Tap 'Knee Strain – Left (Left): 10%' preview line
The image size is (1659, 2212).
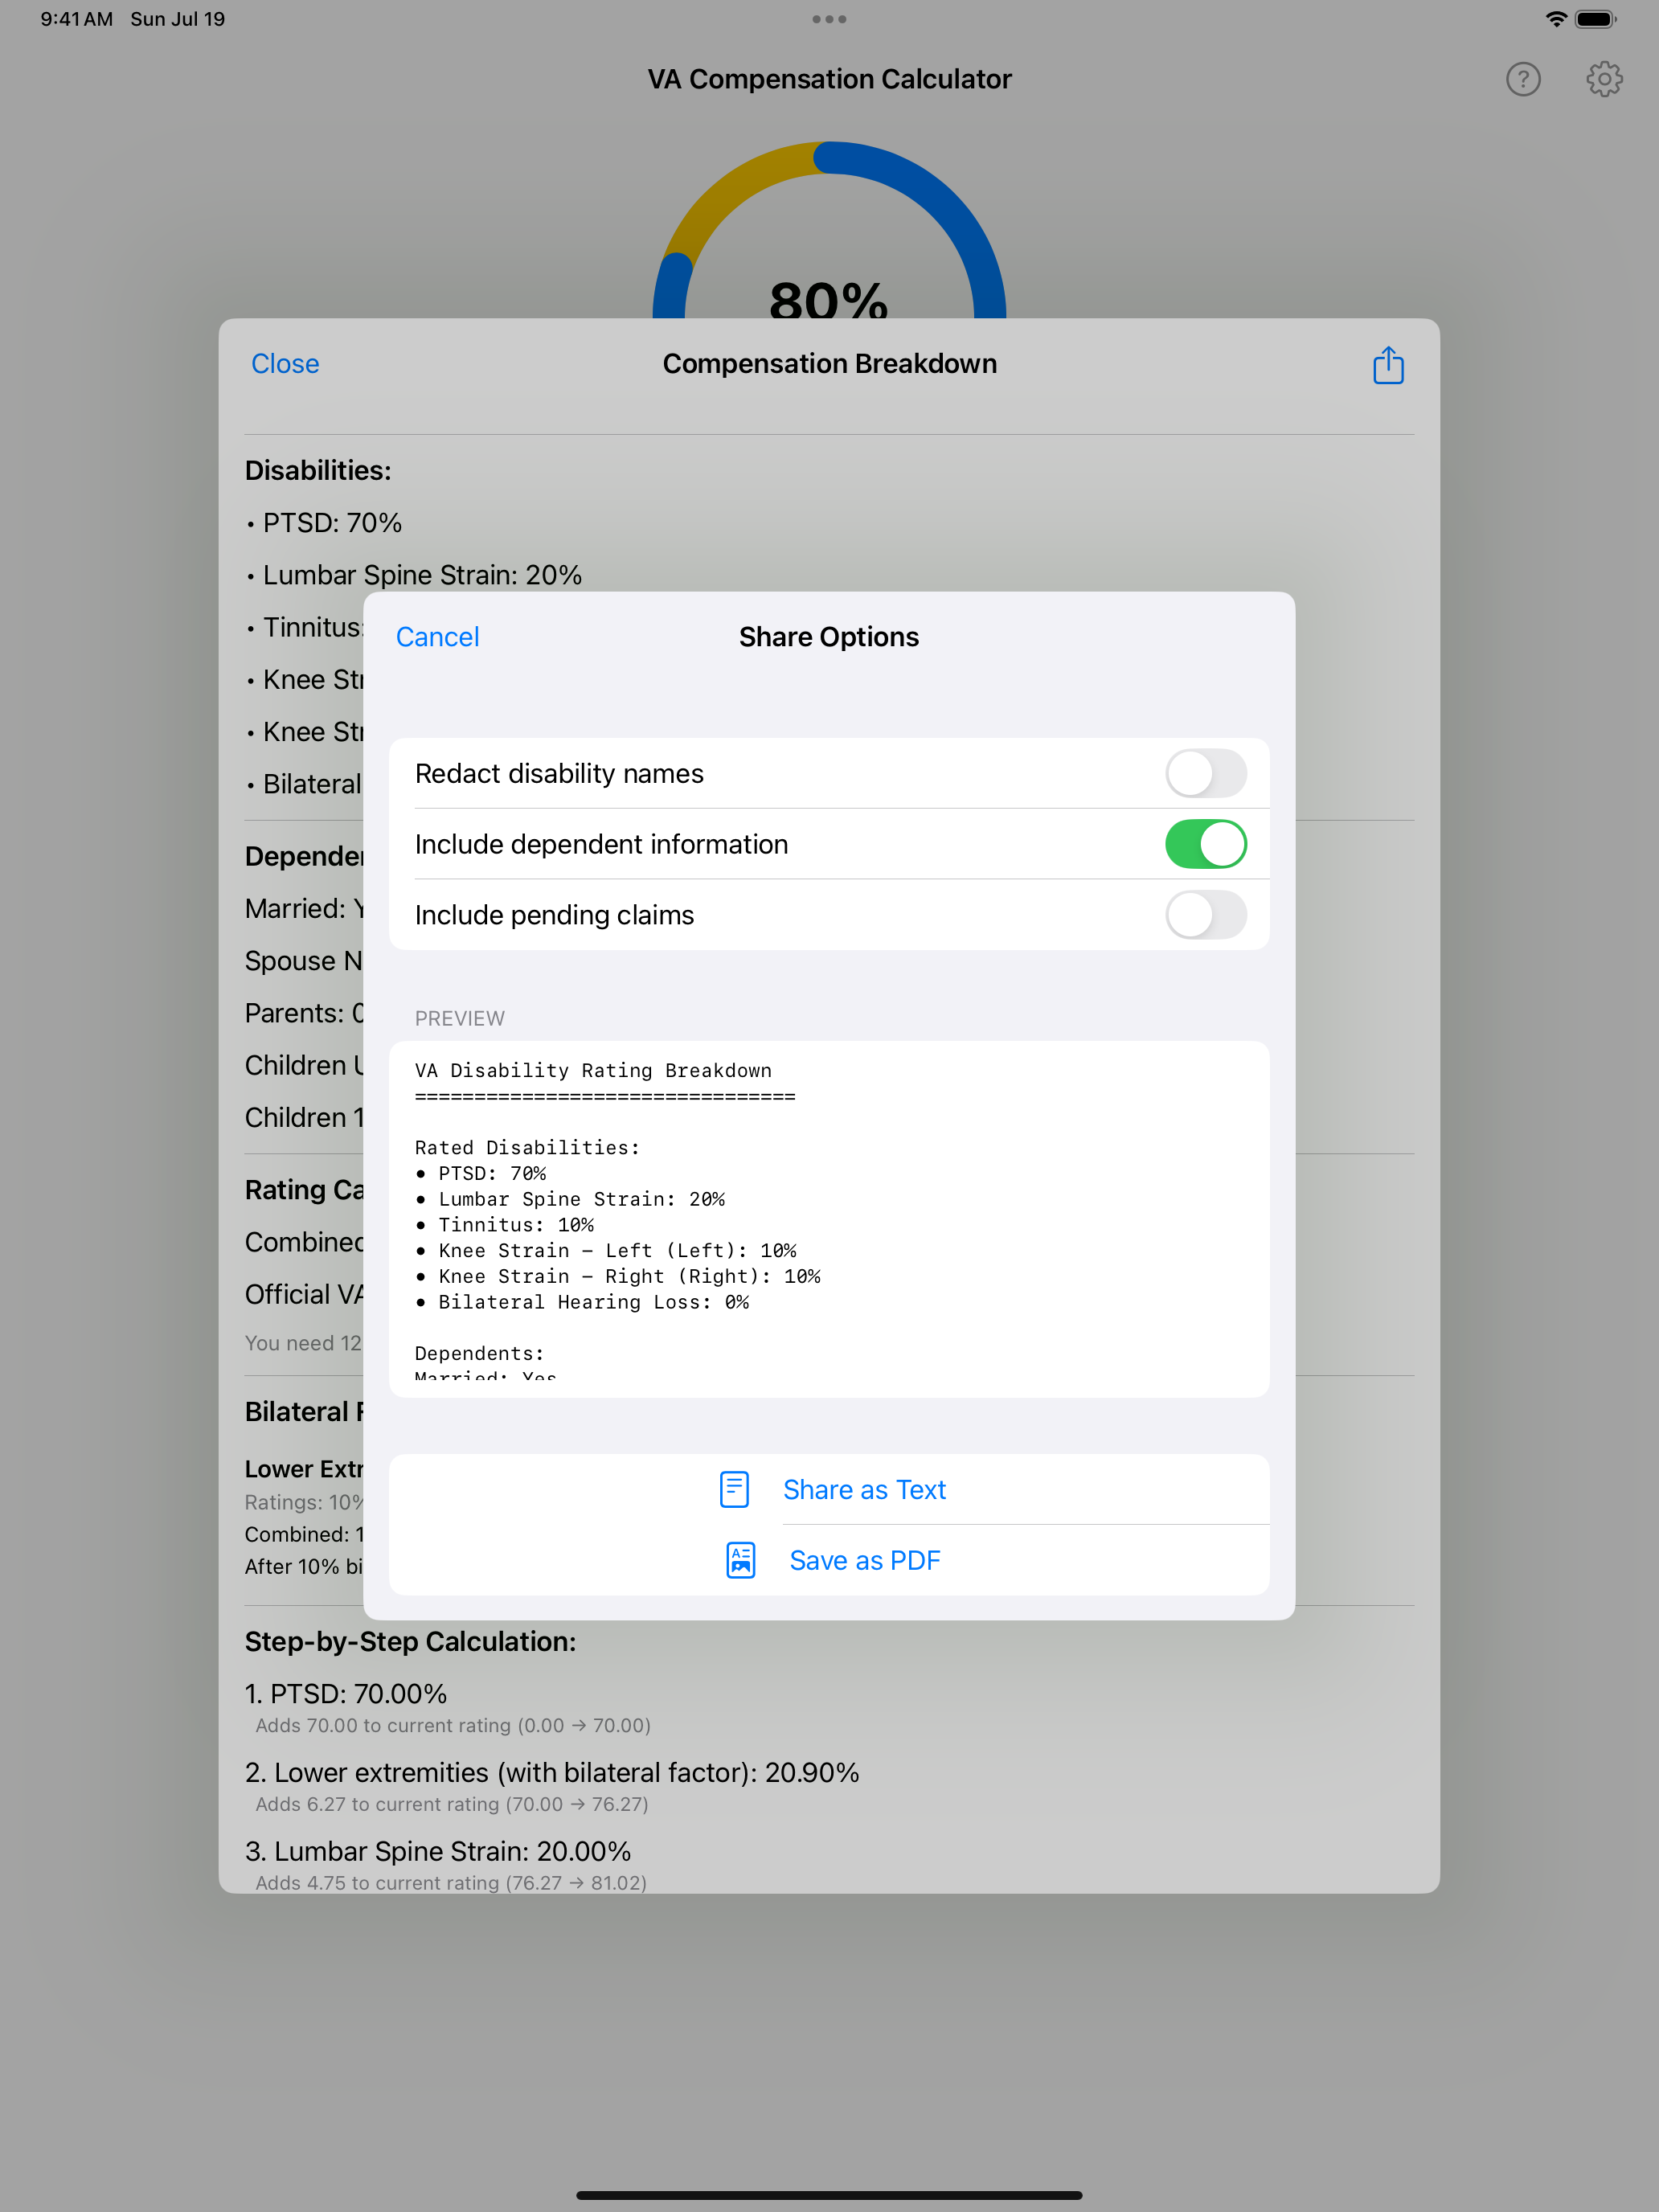606,1250
